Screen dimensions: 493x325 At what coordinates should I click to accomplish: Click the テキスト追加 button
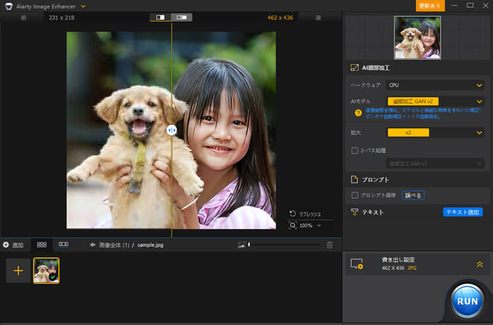463,212
